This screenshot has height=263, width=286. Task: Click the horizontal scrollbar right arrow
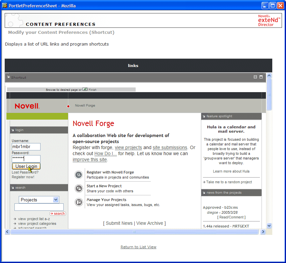263,232
